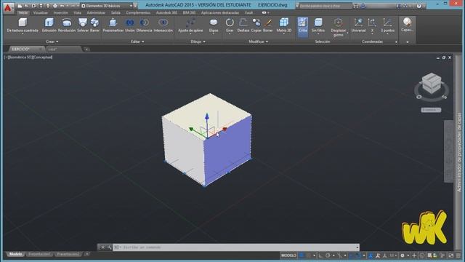
Task: Click the Isométrica SO view label
Action: tap(20, 57)
